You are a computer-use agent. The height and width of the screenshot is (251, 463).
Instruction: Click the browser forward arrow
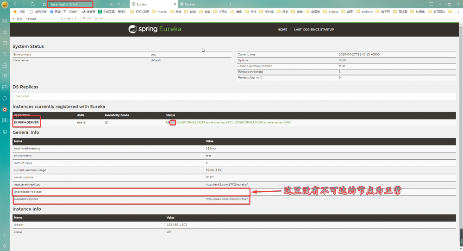tap(24, 4)
